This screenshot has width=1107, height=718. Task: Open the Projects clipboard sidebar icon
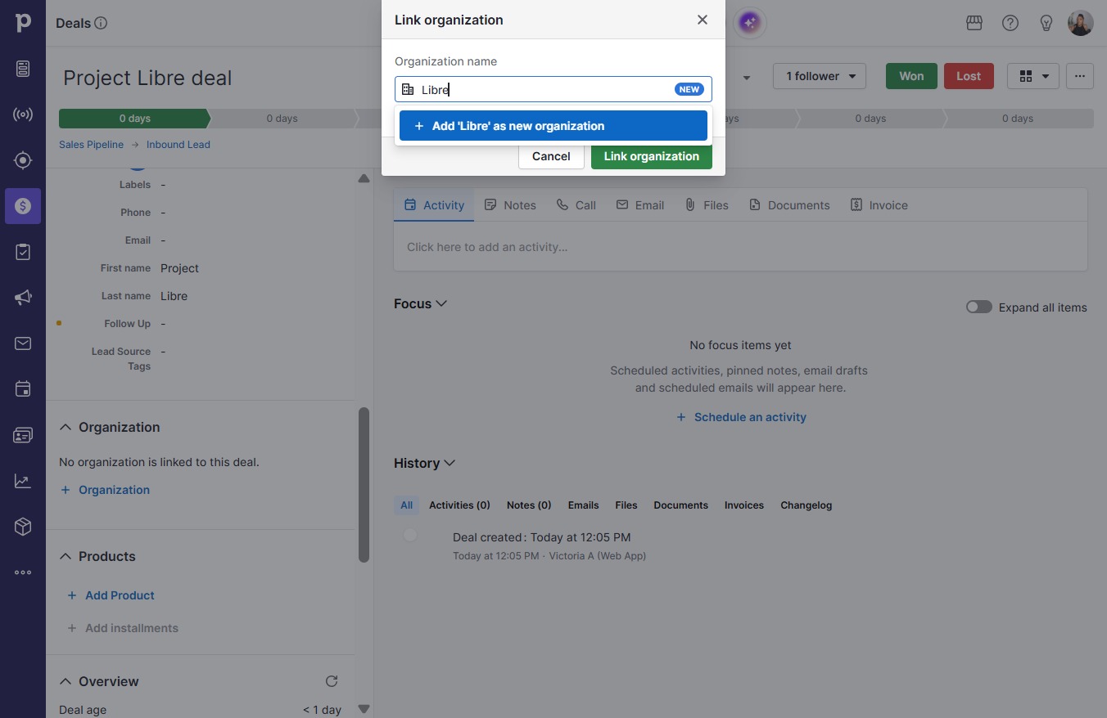(23, 252)
